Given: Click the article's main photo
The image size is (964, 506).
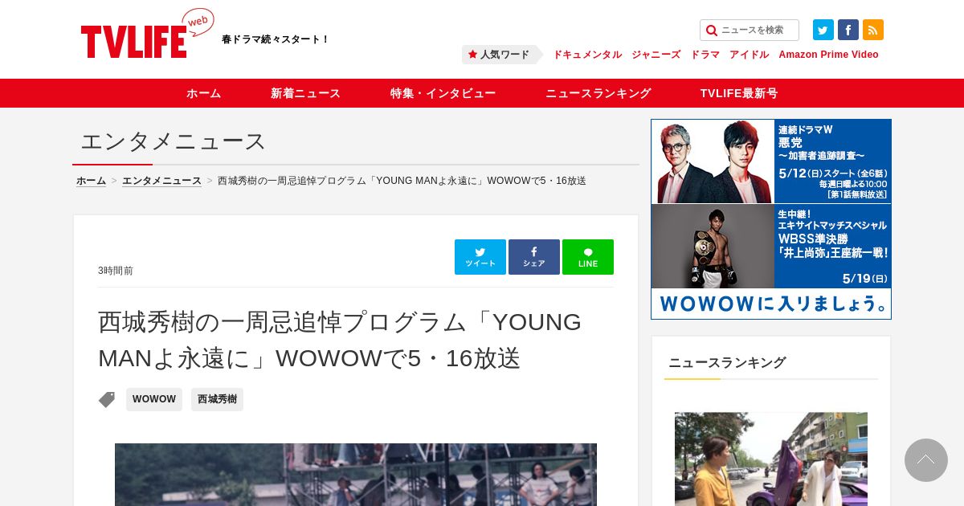Looking at the screenshot, I should point(356,475).
